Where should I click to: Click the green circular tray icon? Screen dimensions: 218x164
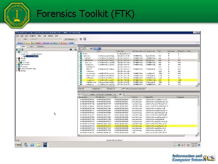click(x=179, y=145)
